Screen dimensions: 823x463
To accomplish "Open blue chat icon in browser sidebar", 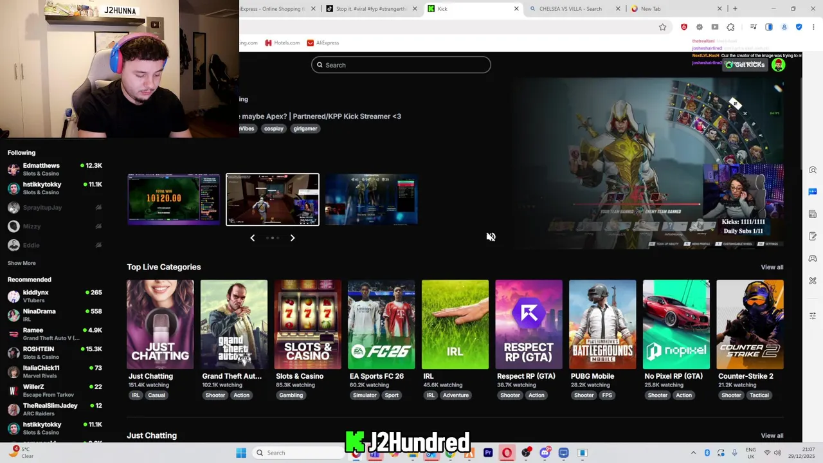I will [x=813, y=192].
